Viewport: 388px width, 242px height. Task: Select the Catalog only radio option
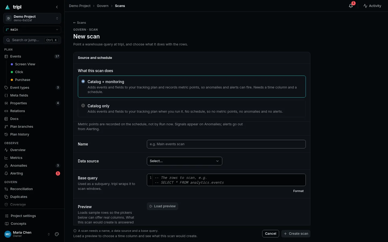pos(83,106)
